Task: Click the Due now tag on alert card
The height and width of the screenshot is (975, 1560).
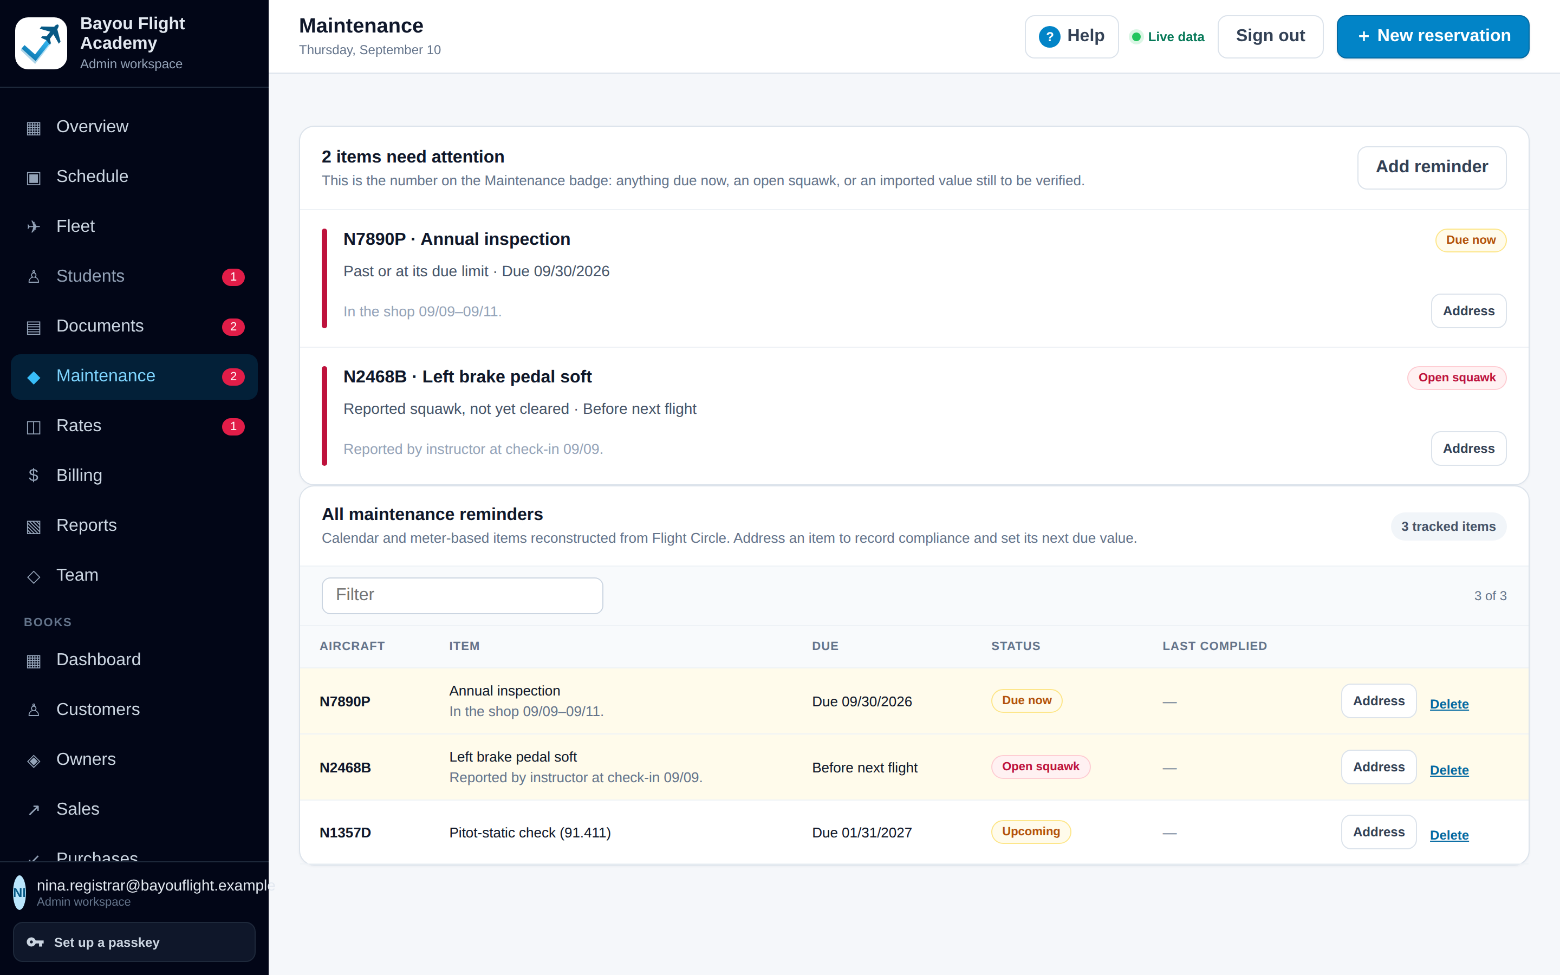Action: [1471, 240]
